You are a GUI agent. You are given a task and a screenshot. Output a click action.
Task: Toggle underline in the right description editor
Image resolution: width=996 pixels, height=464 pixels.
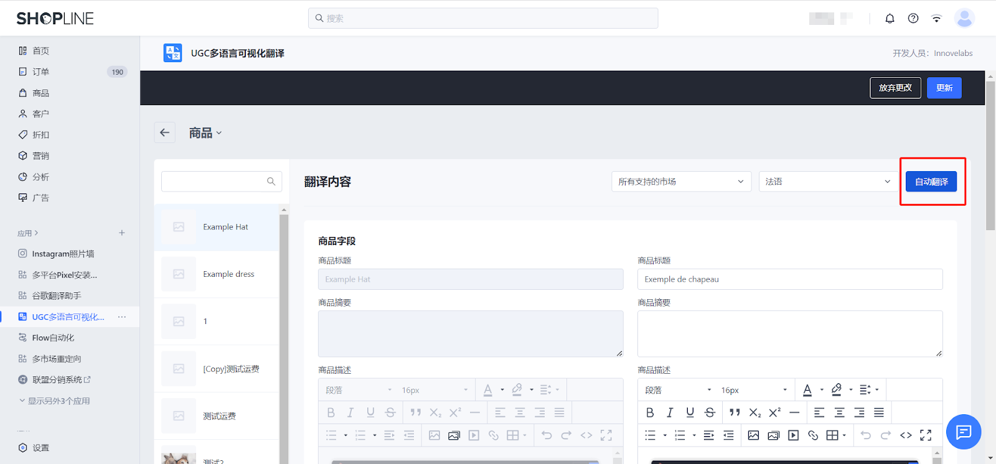tap(690, 412)
